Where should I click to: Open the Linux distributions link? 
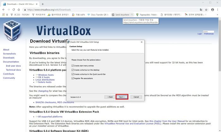(45, 80)
